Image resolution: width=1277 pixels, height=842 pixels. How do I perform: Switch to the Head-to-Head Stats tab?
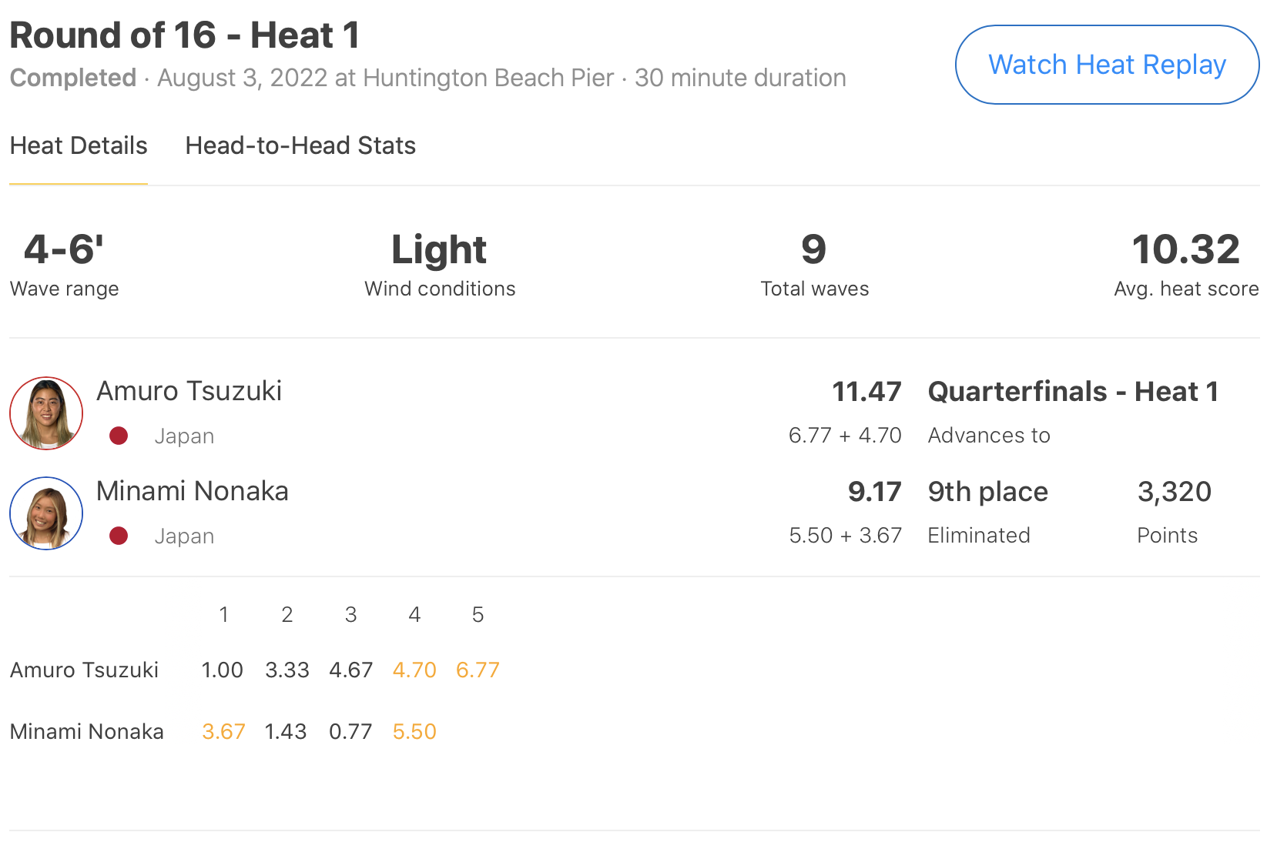tap(300, 145)
